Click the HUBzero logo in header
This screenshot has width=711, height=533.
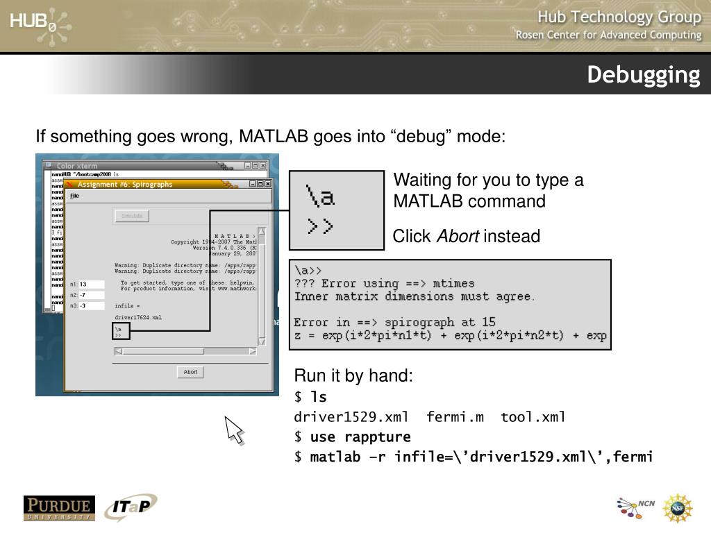point(41,26)
